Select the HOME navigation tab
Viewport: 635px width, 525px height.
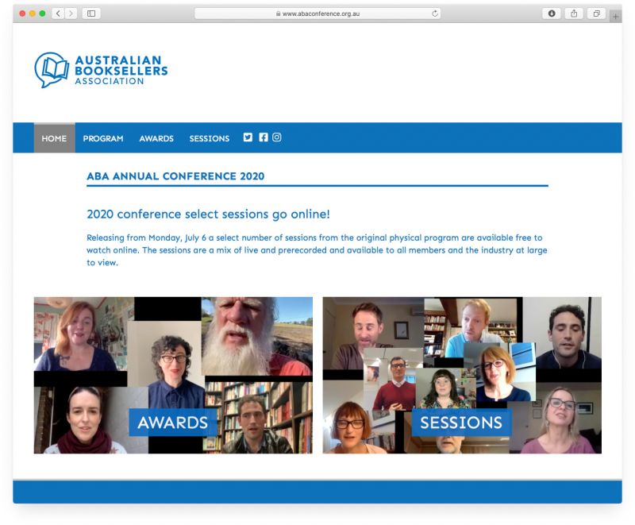tap(54, 138)
